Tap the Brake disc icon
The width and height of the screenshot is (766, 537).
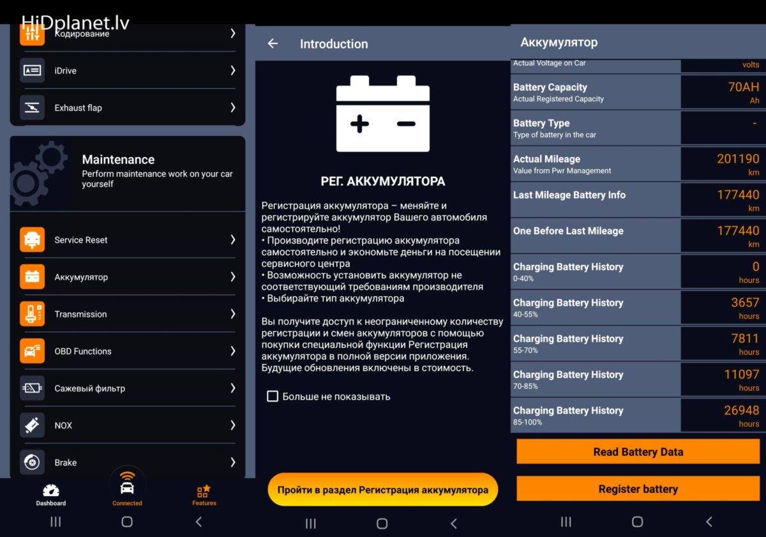[x=33, y=462]
